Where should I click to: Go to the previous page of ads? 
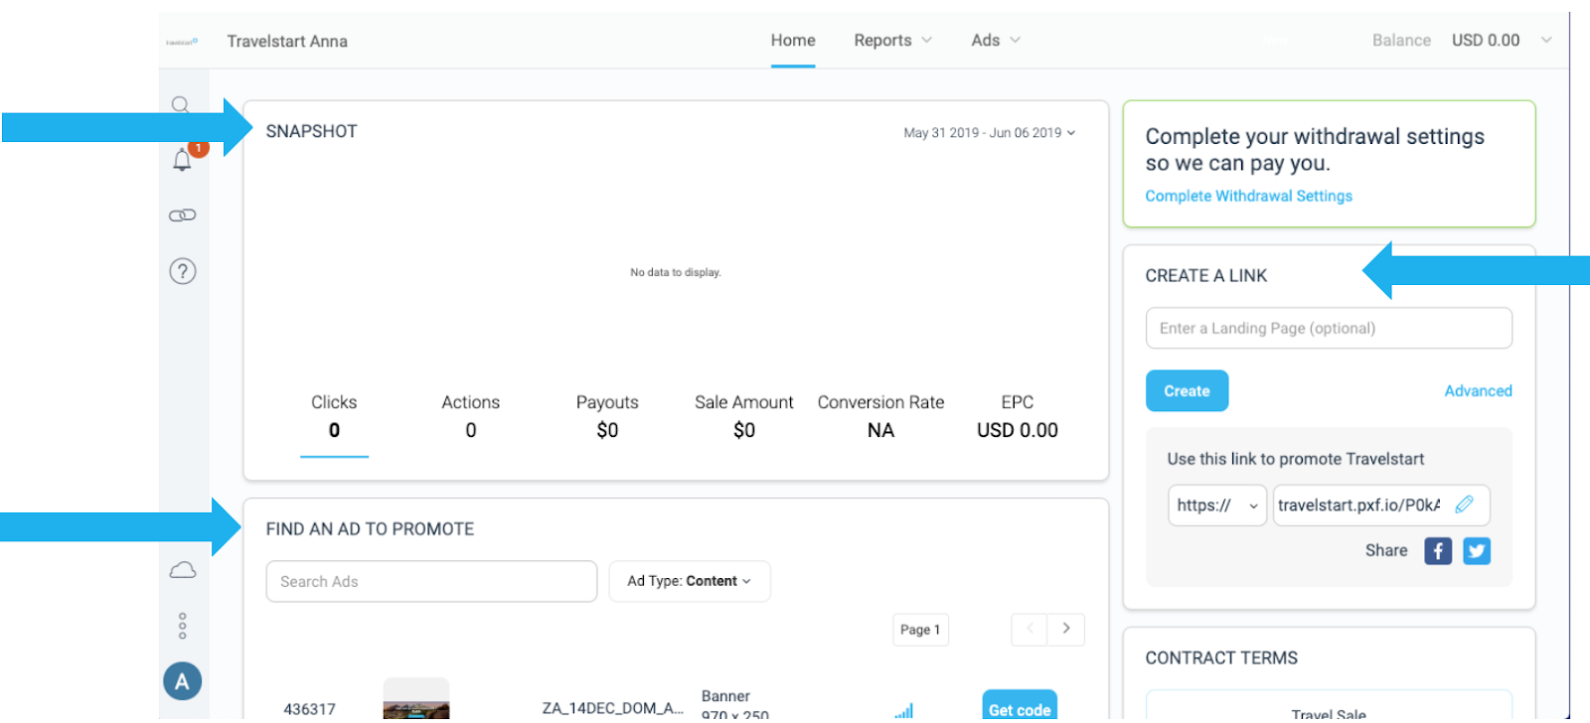point(1030,629)
